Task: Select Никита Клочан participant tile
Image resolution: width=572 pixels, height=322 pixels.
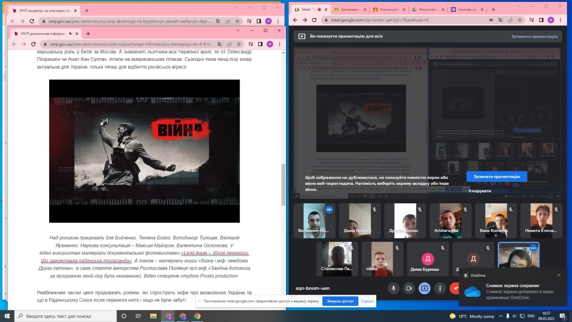Action: tap(541, 221)
